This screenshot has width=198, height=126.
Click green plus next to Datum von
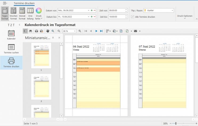coord(92,10)
